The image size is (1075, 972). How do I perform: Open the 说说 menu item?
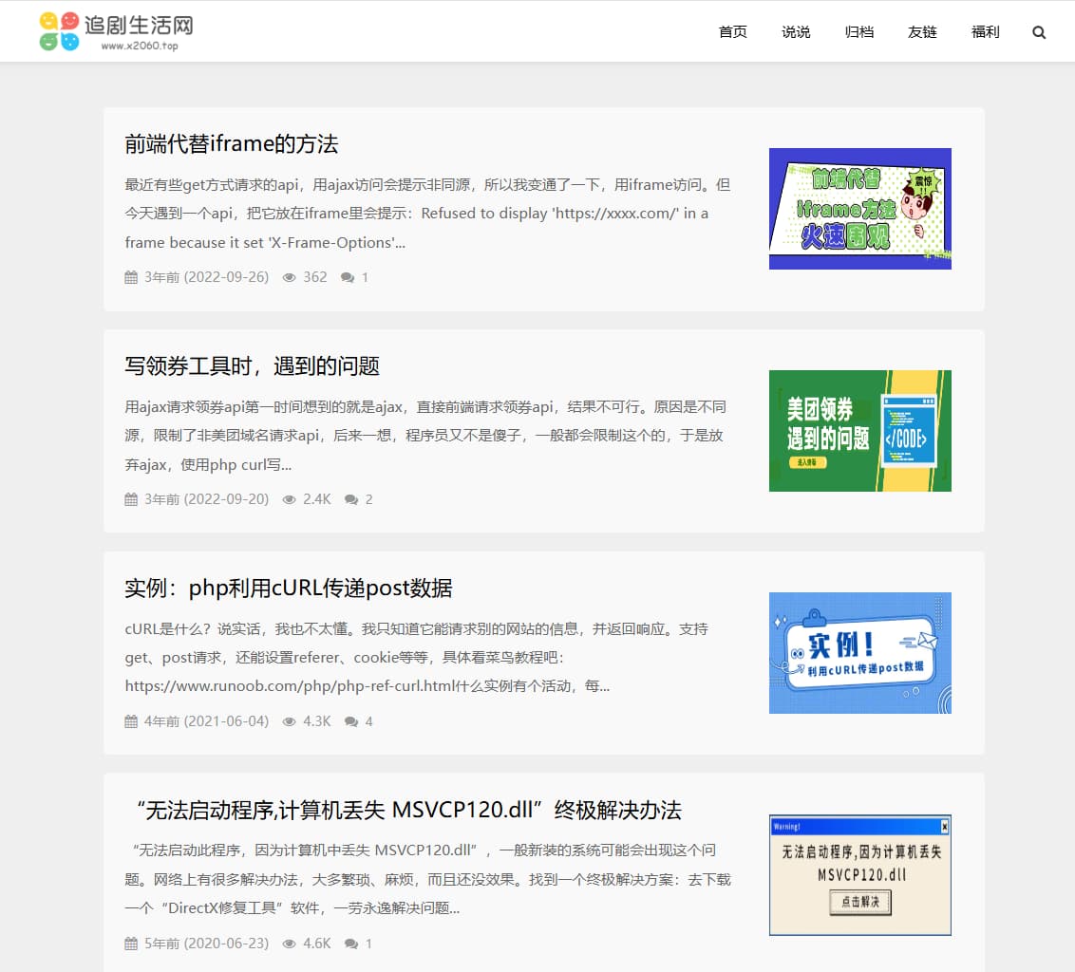[796, 31]
